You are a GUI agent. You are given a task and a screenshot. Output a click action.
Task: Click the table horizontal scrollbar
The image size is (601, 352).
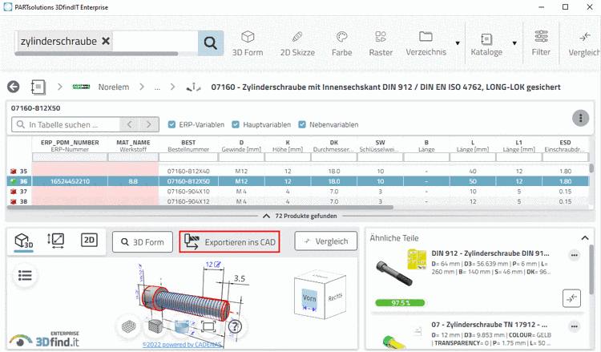[x=200, y=208]
